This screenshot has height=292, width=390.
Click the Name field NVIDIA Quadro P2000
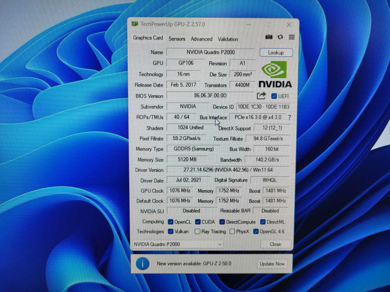[x=211, y=52]
